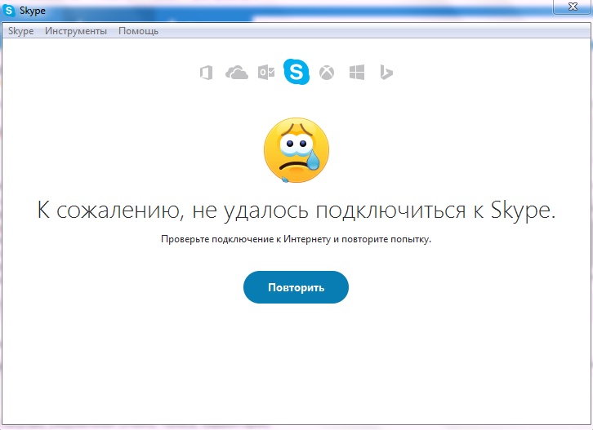Open the Помощь menu
The image size is (593, 430).
point(138,31)
